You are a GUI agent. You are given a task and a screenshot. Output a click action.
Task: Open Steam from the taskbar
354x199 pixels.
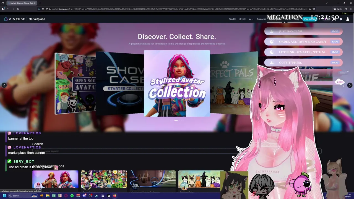coord(96,196)
